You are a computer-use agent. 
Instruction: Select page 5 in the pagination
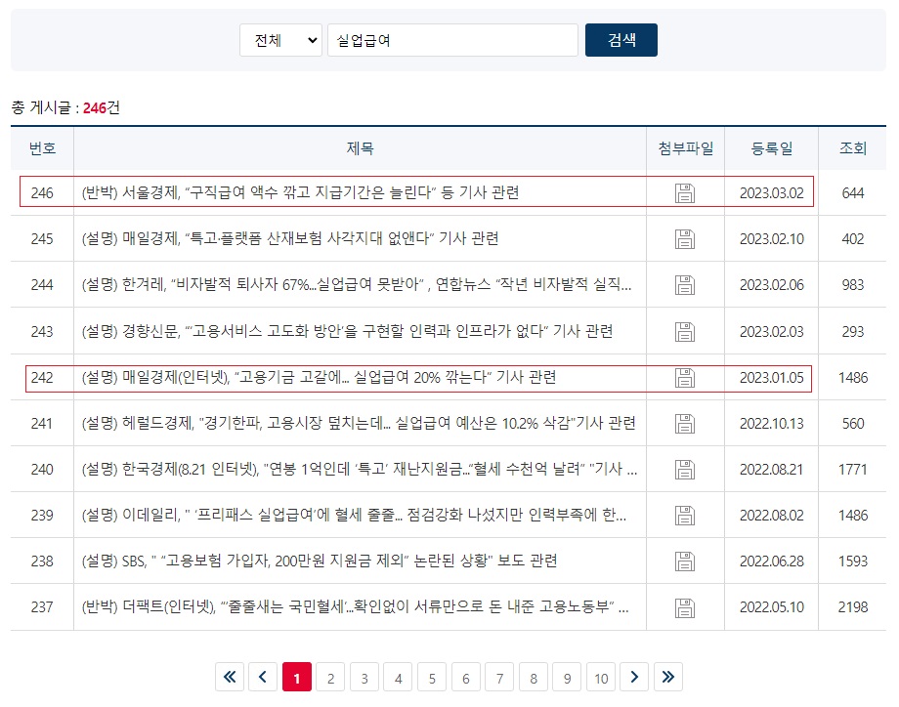431,677
